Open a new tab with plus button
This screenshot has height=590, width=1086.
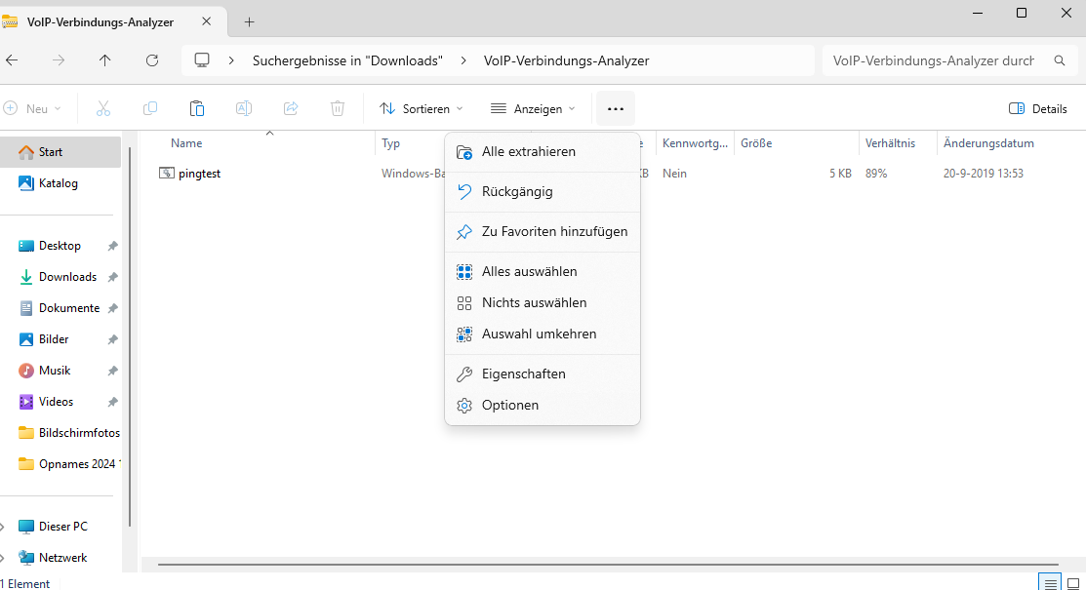point(249,21)
